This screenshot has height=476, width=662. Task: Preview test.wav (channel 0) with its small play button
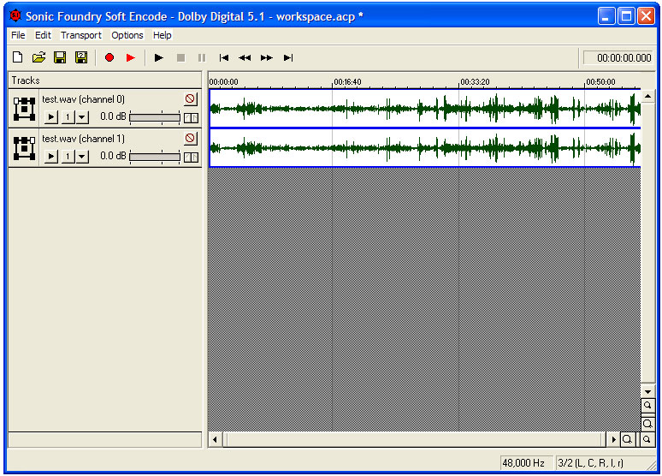tap(51, 117)
